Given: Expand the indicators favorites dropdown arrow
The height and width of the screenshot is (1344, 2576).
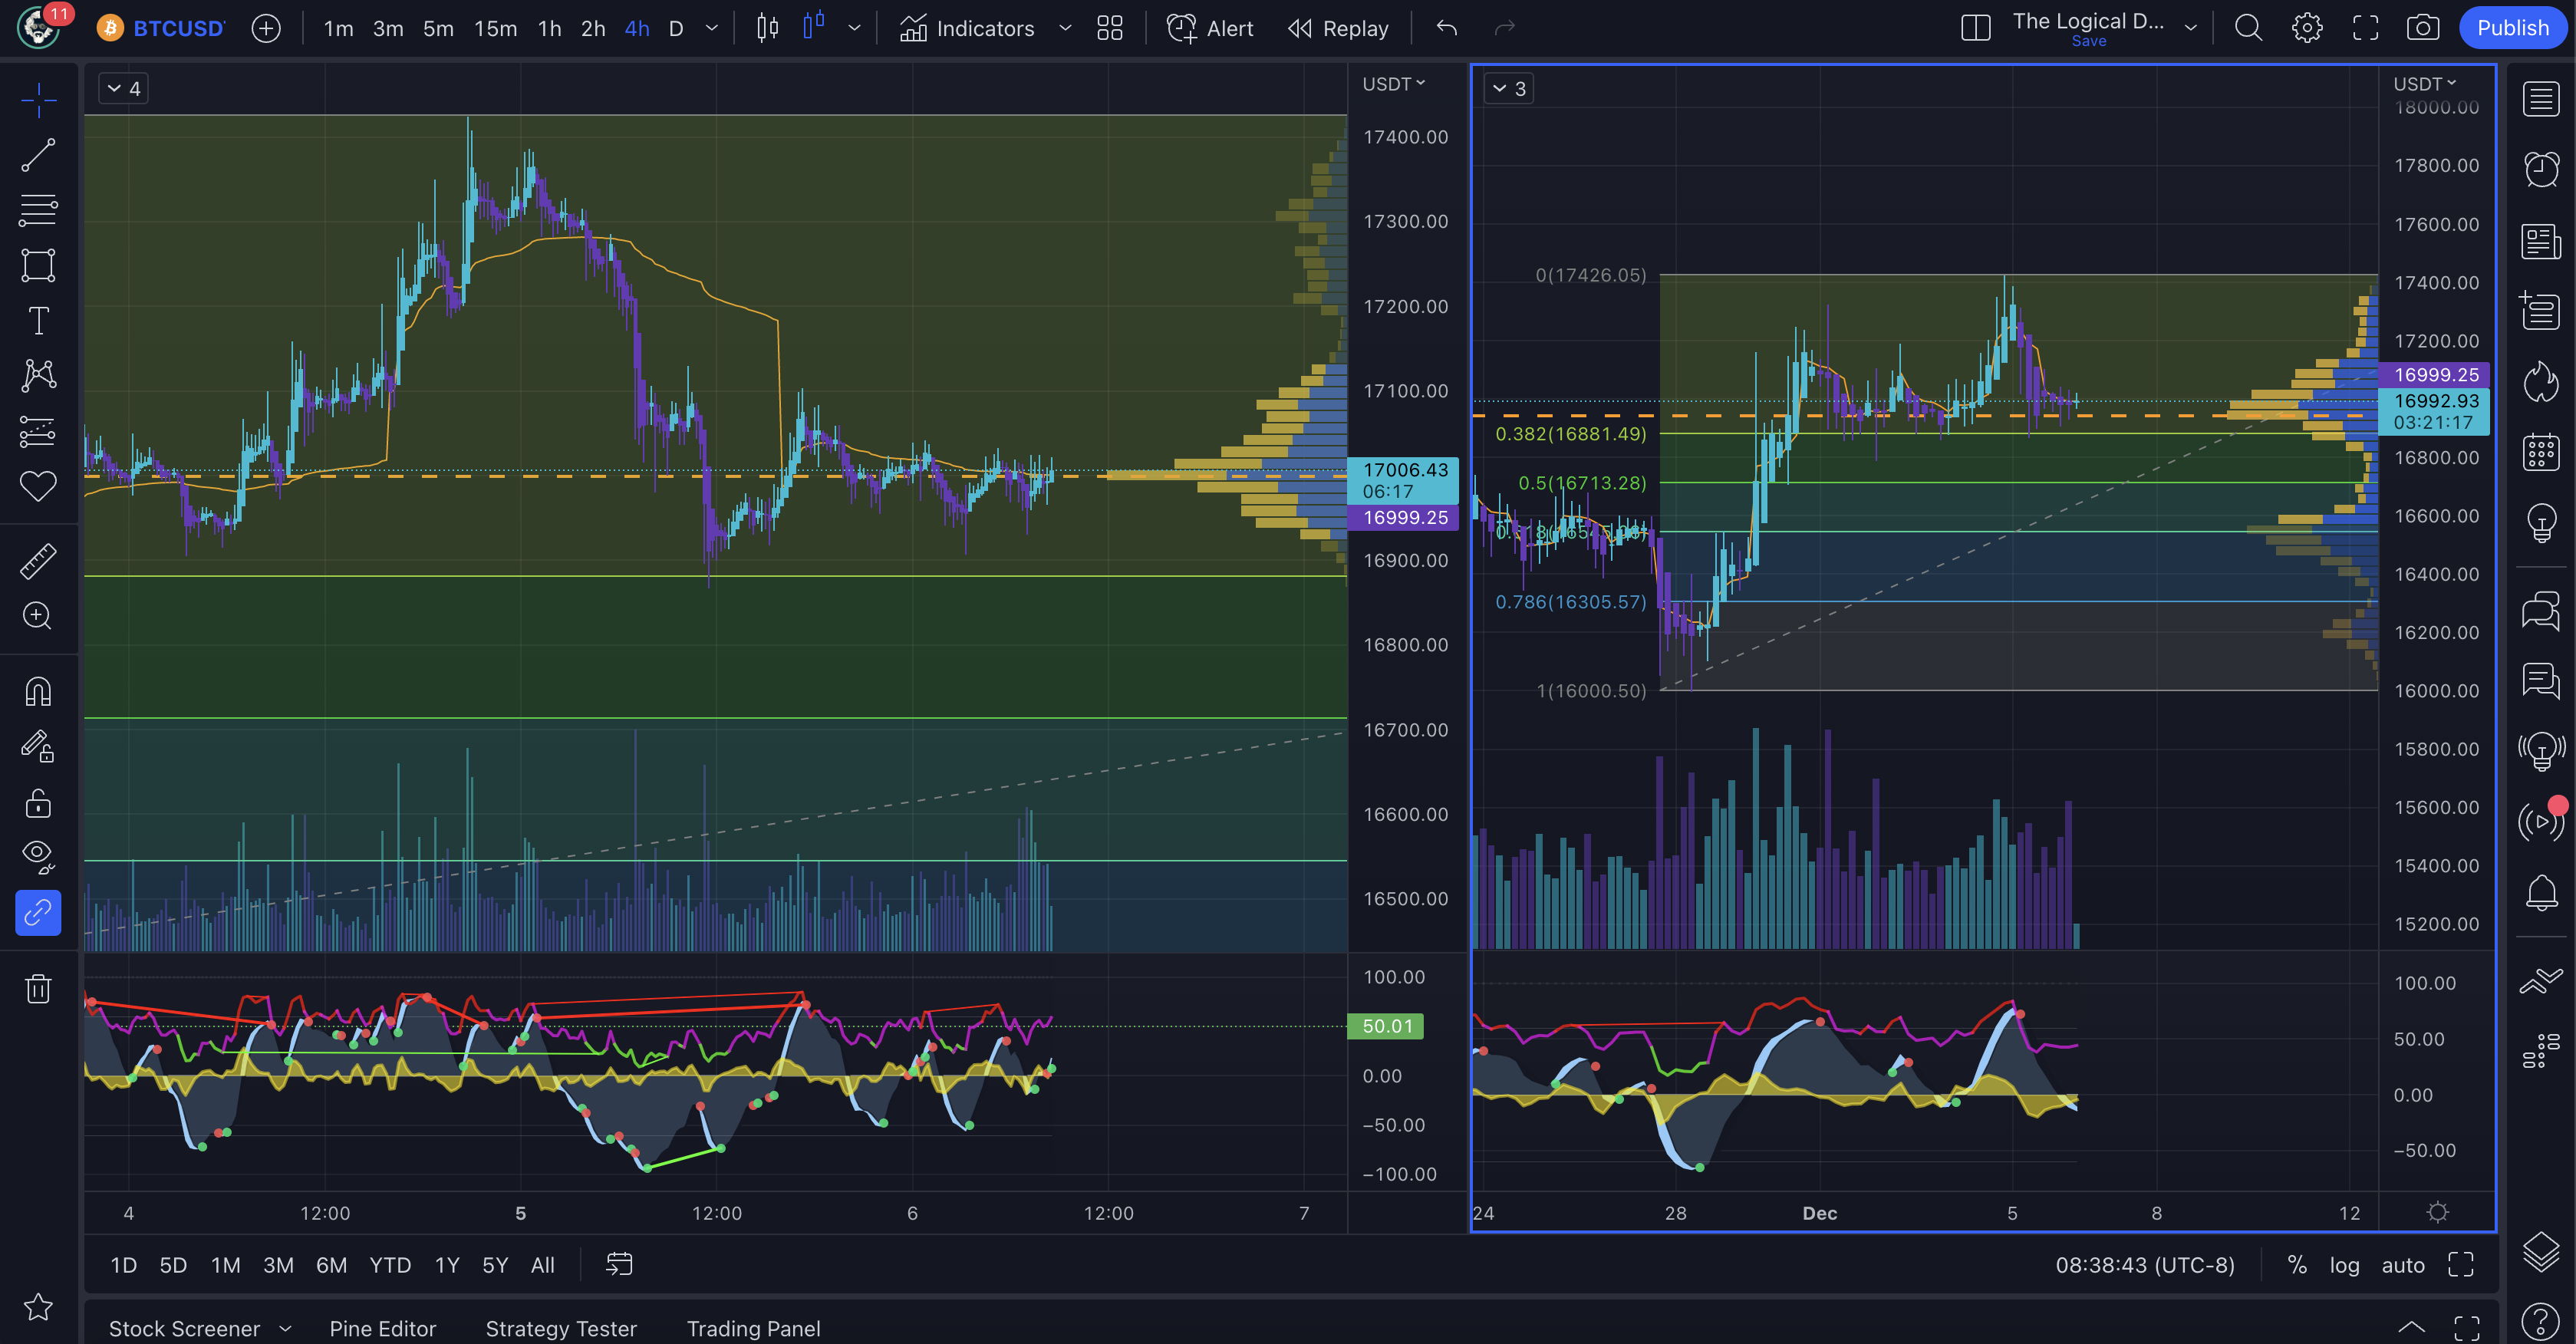Looking at the screenshot, I should pos(1065,28).
